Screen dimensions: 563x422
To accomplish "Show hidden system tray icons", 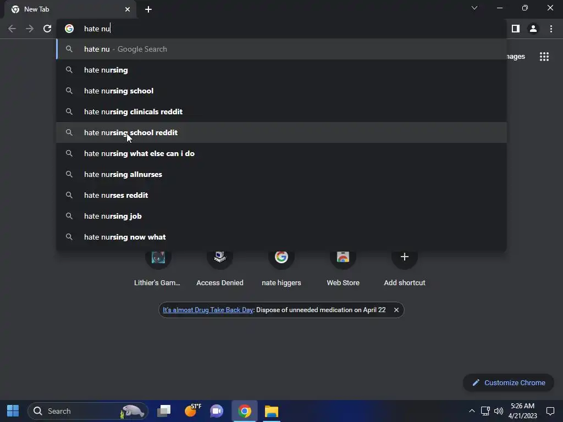I will point(472,411).
